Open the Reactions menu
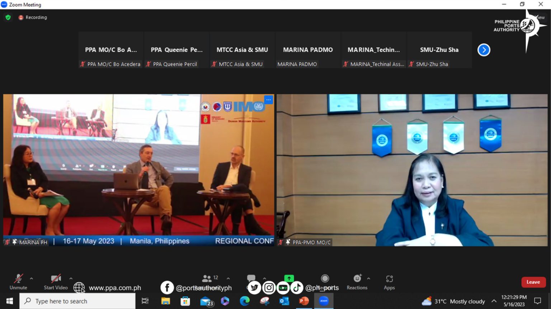Screen dimensions: 551x309 [x=357, y=281]
